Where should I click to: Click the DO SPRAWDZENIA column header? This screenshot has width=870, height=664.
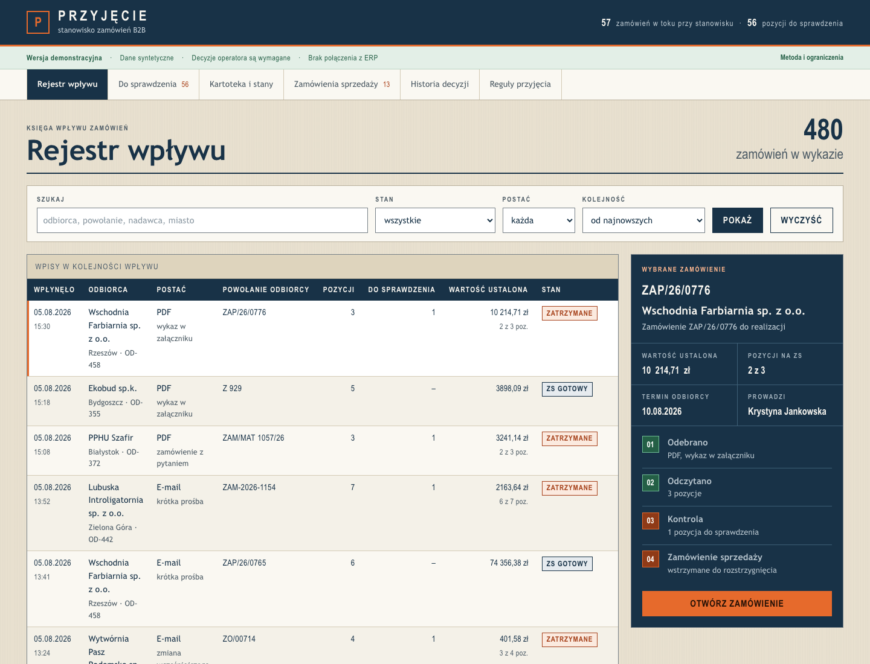tap(402, 290)
